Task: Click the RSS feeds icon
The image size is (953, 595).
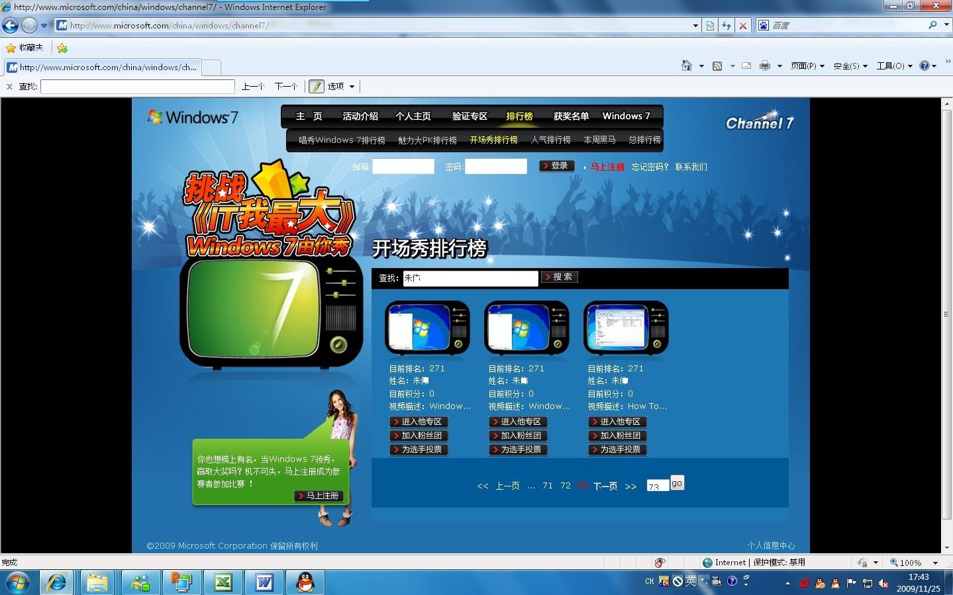Action: 717,66
